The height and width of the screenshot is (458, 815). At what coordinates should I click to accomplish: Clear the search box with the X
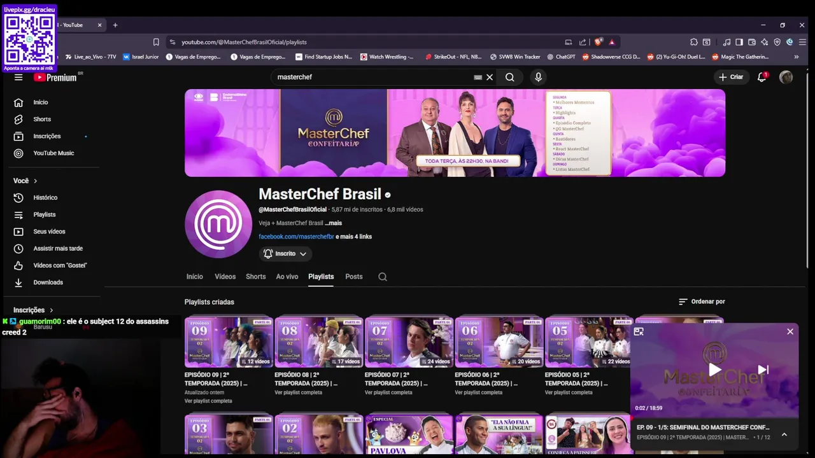pyautogui.click(x=490, y=77)
